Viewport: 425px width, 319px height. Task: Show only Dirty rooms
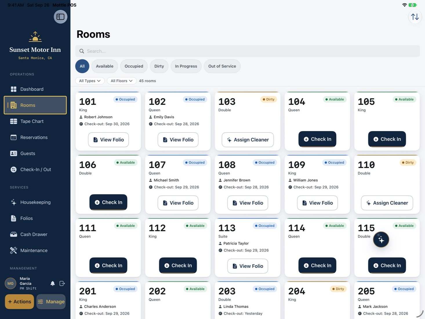pos(159,66)
